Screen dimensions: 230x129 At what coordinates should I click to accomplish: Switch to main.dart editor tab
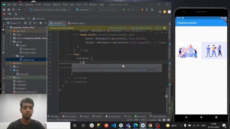point(57,23)
